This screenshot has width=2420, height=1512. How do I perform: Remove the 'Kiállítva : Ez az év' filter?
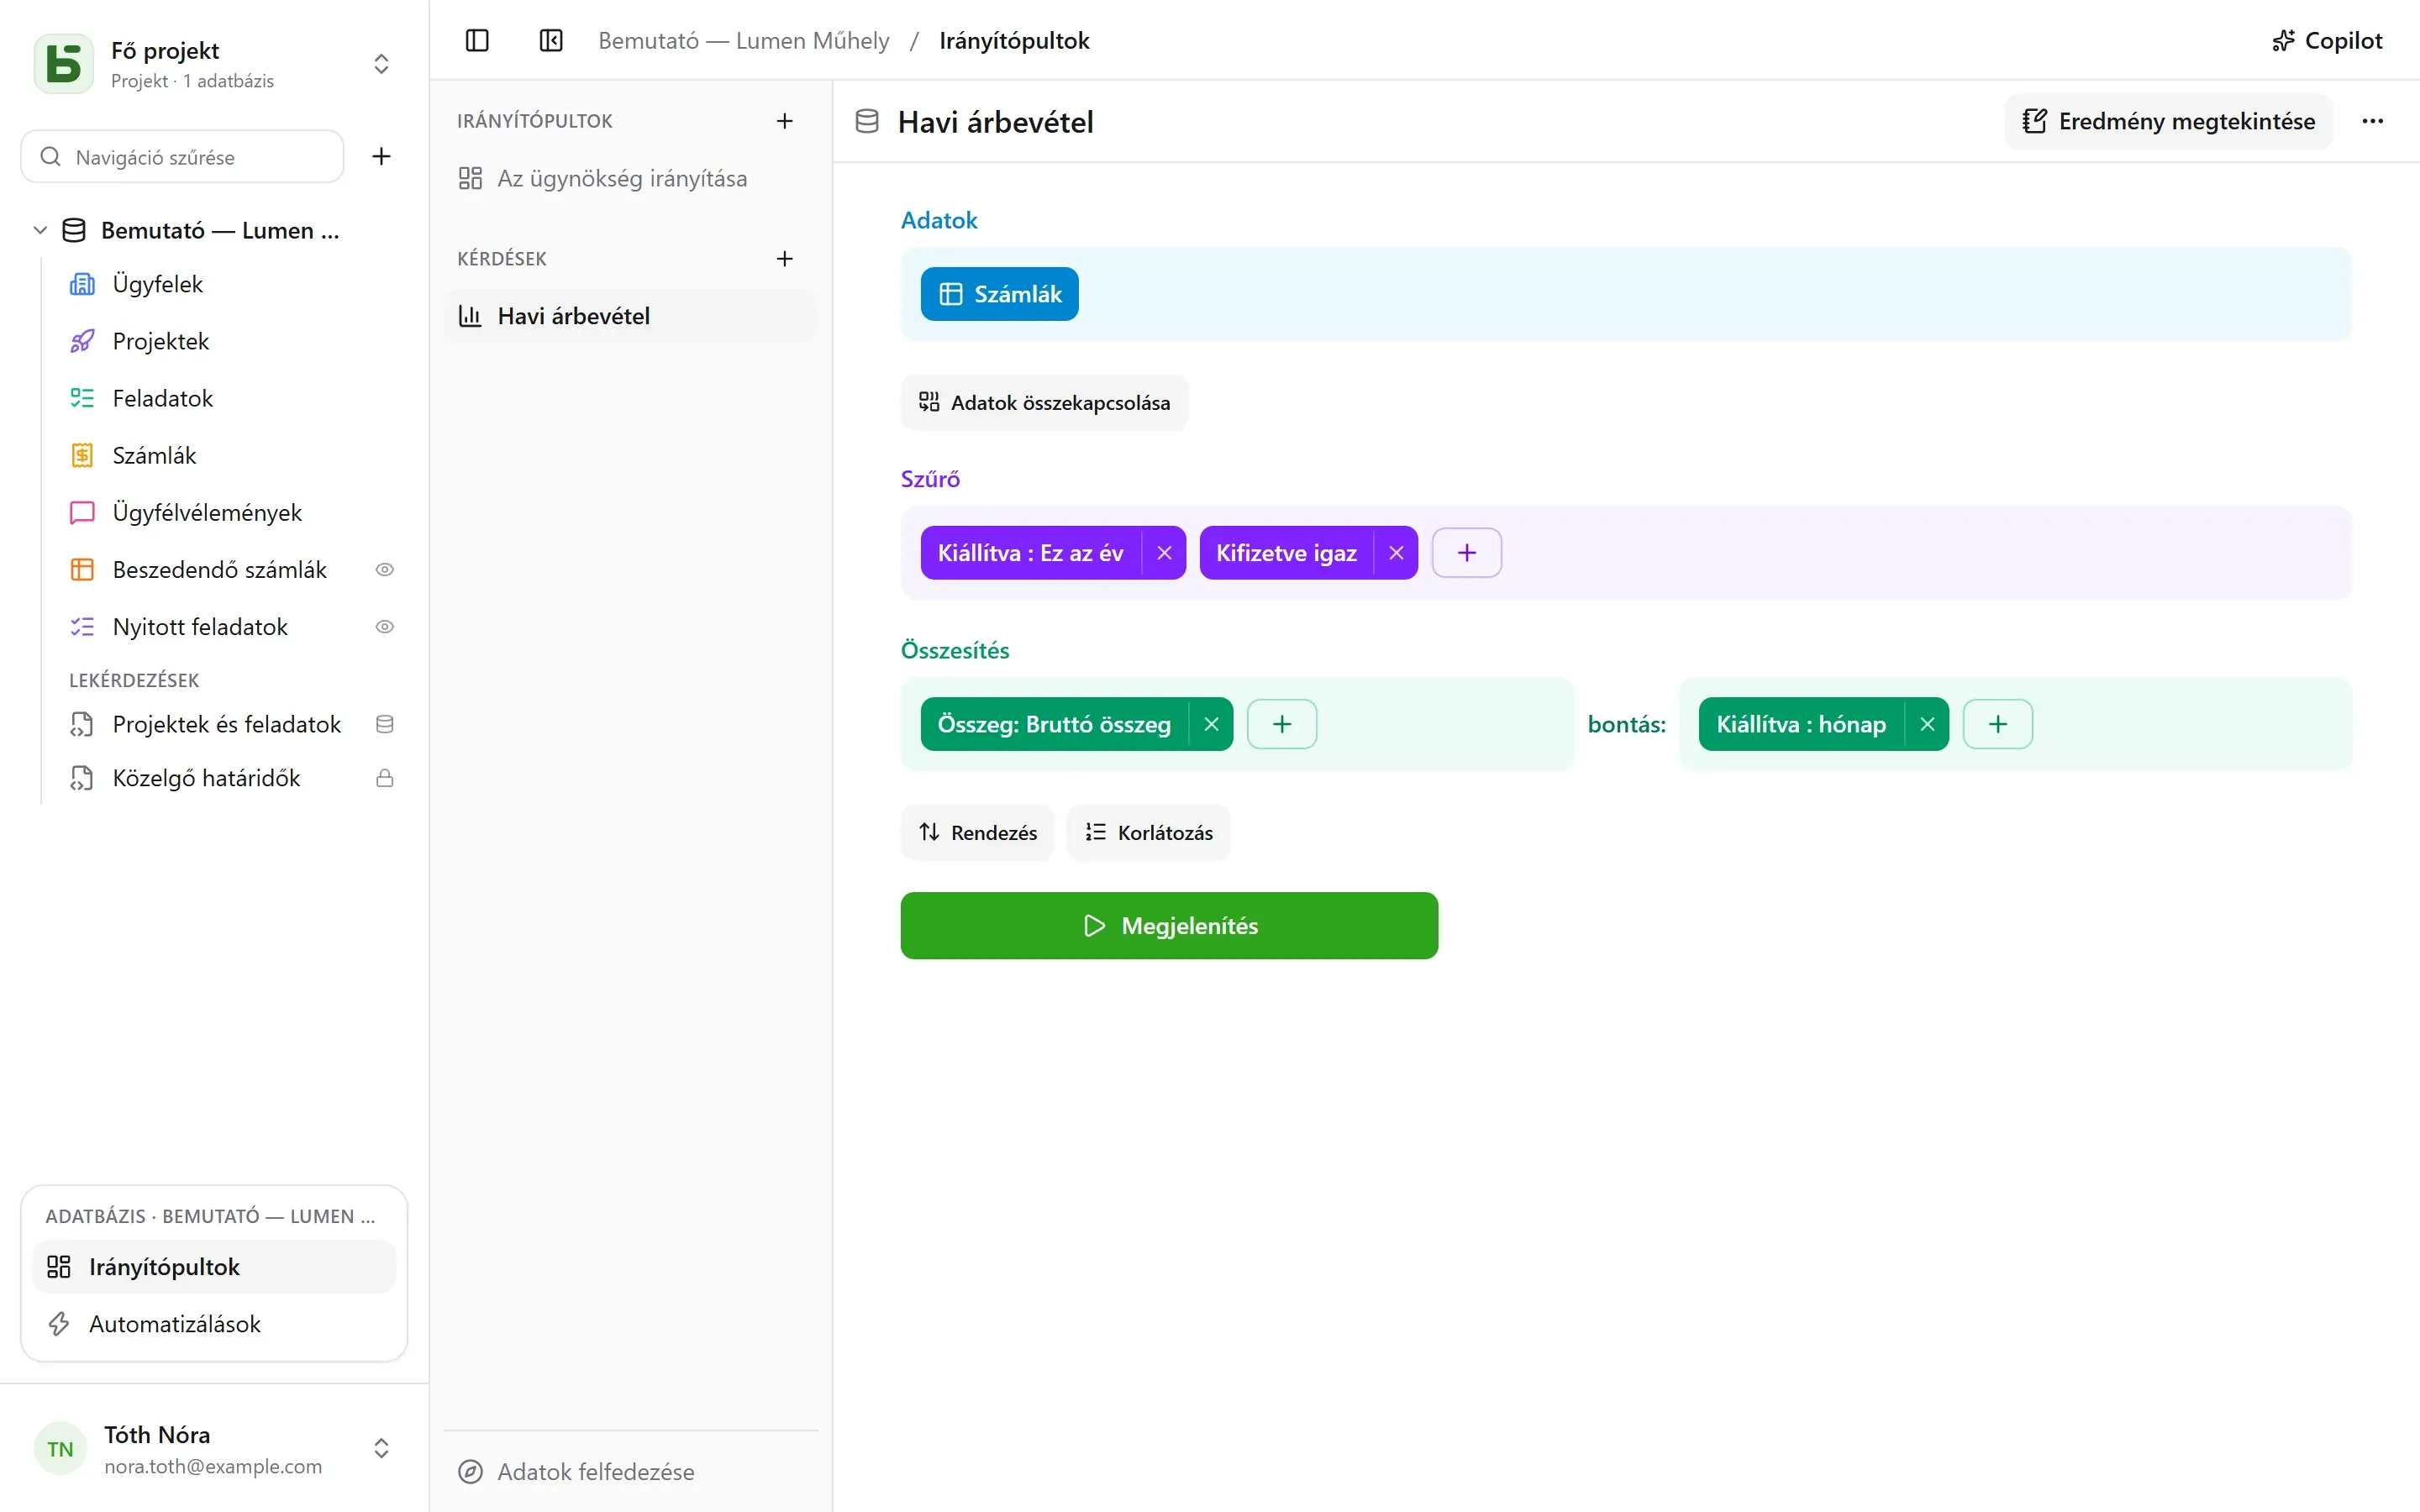(1164, 553)
